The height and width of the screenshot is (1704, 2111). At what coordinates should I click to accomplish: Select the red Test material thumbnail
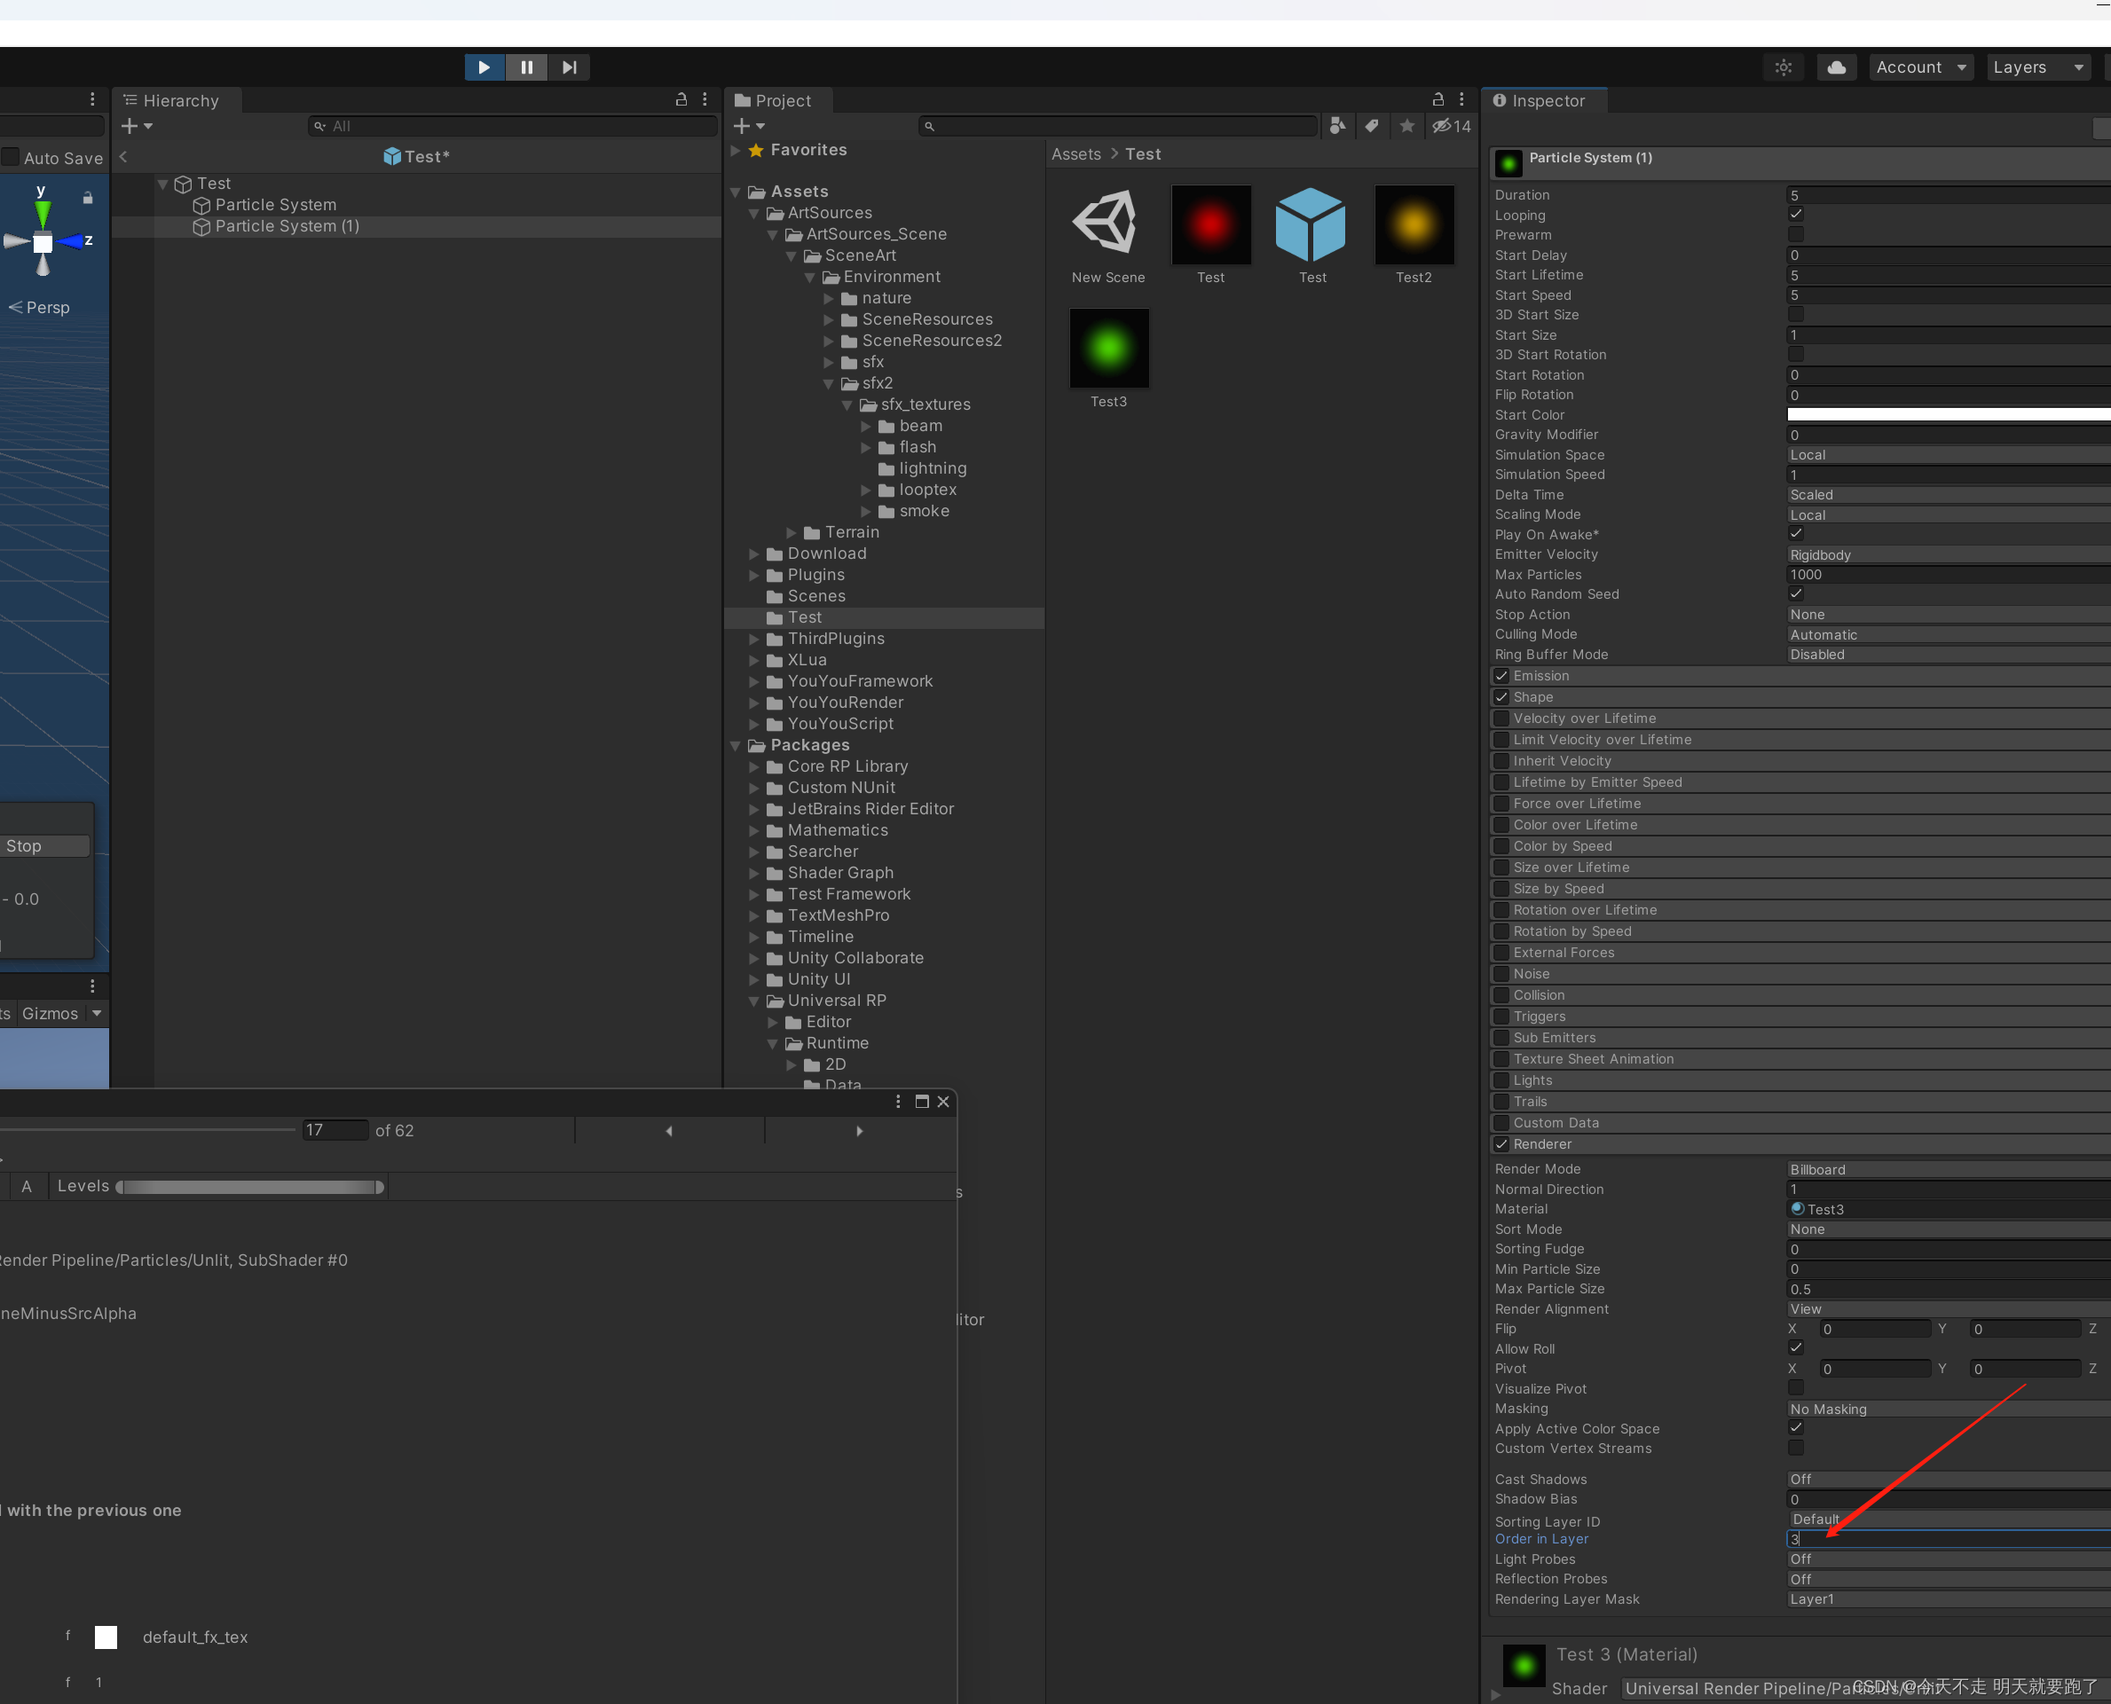(1210, 224)
